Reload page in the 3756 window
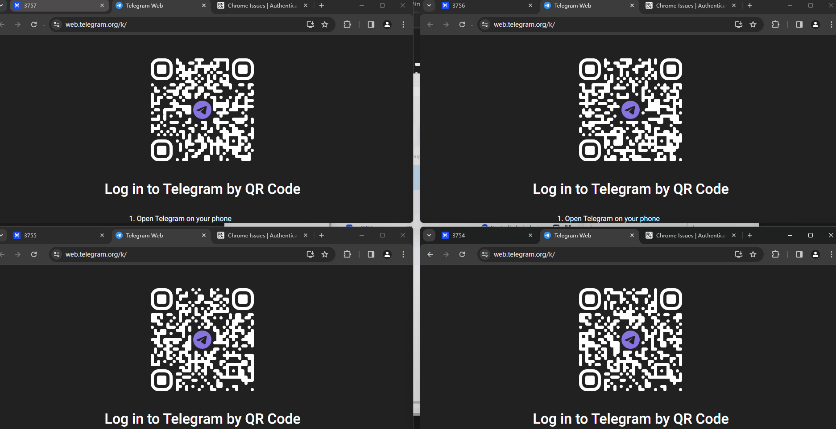 point(462,25)
